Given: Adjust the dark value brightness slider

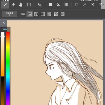Looking at the screenshot, I should click(3, 91).
